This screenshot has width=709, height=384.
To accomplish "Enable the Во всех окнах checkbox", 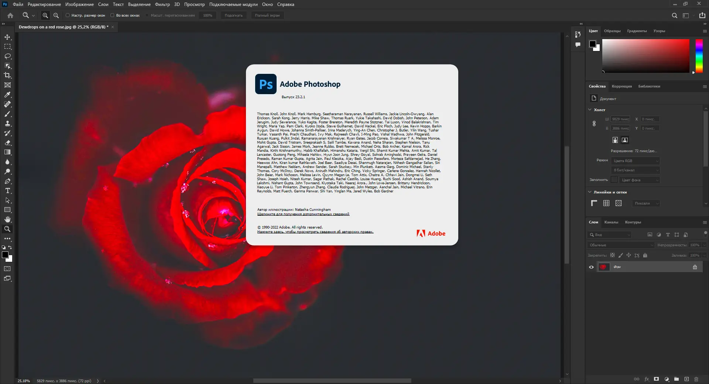I will pos(113,15).
